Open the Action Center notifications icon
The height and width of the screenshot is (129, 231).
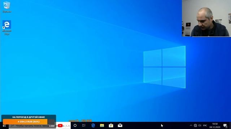pyautogui.click(x=225, y=125)
